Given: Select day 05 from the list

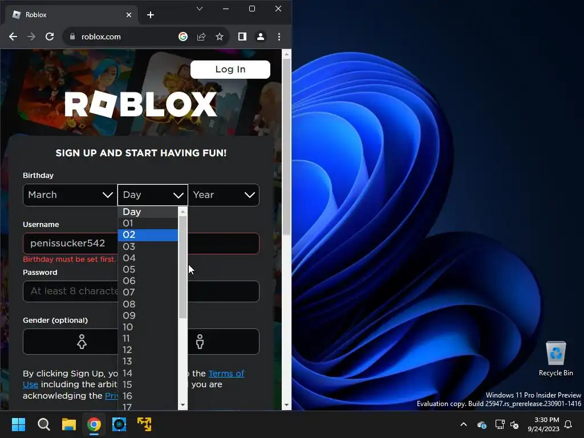Looking at the screenshot, I should pyautogui.click(x=148, y=269).
